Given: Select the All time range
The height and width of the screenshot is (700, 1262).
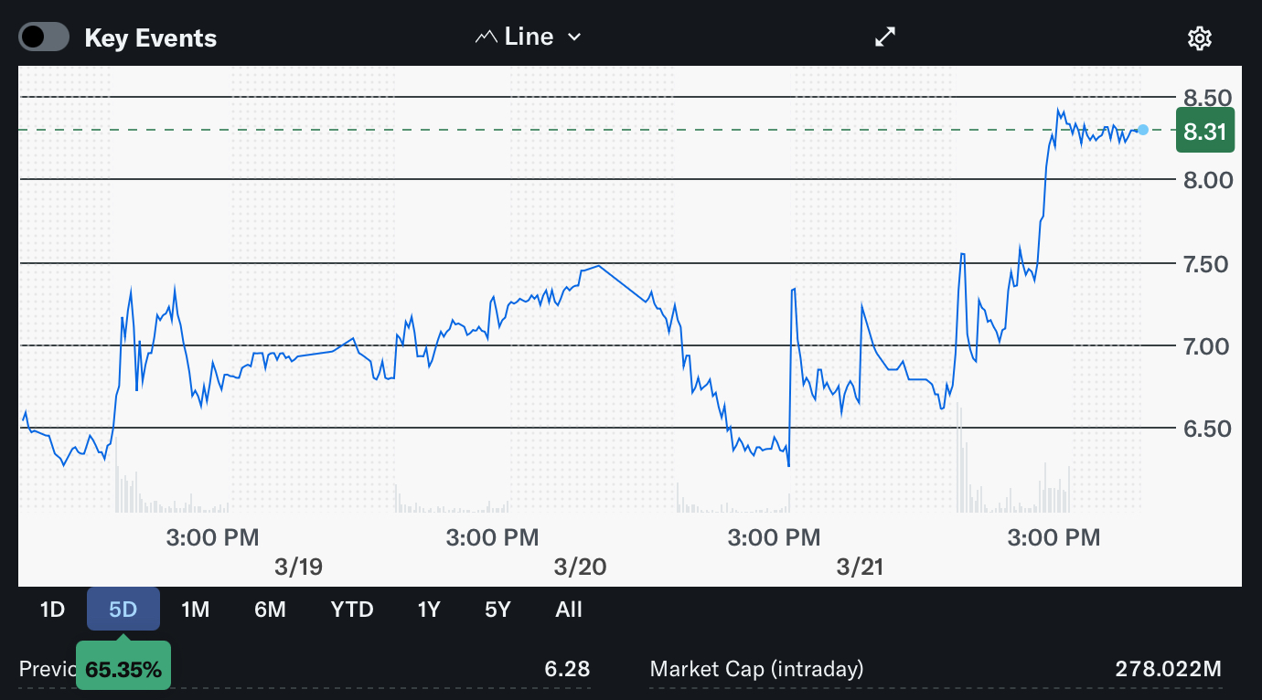Looking at the screenshot, I should [568, 610].
